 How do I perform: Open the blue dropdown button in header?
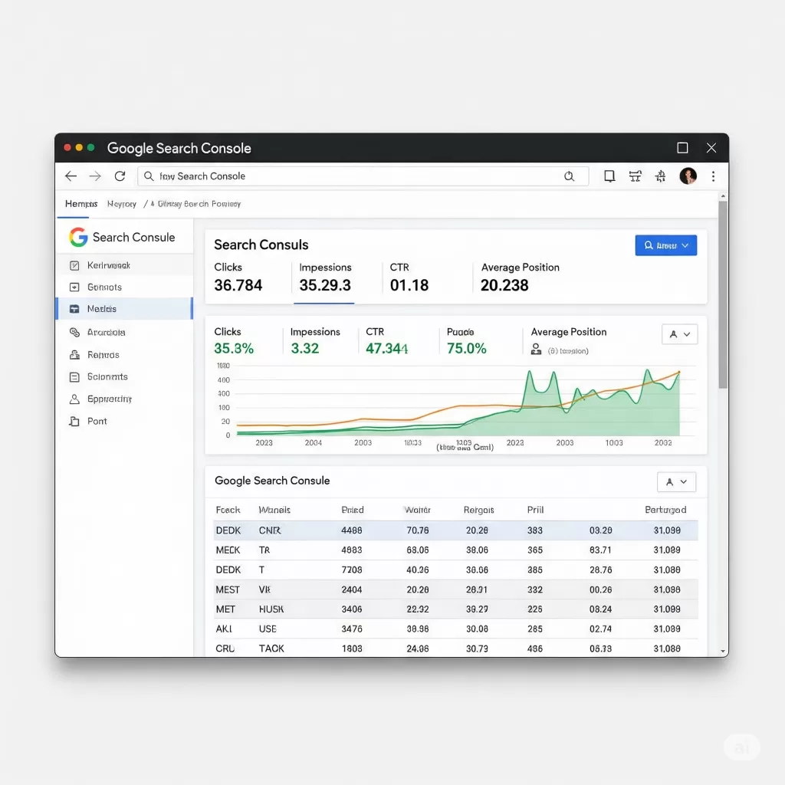(x=665, y=245)
